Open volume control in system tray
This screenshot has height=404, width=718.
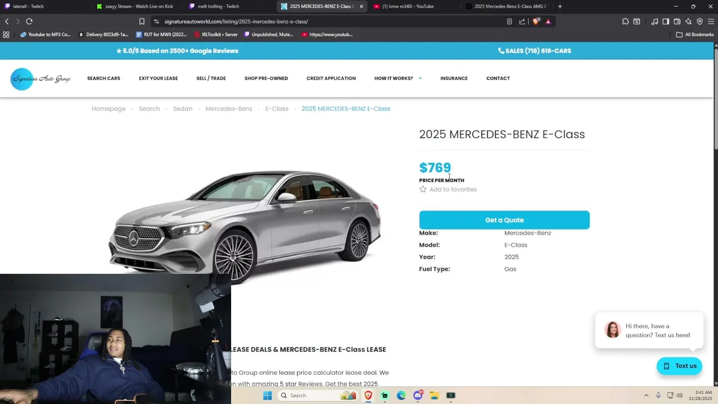click(680, 396)
